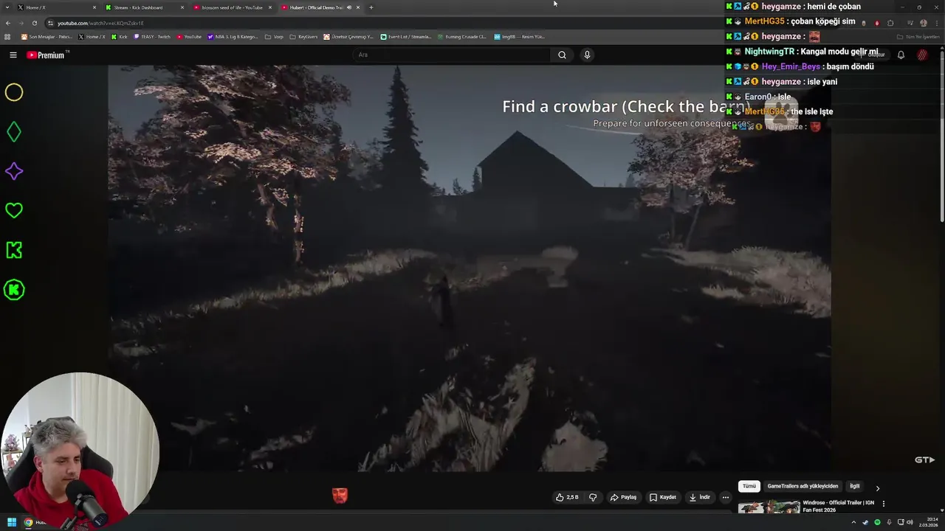Expand the Vorp bookmarks folder

274,36
